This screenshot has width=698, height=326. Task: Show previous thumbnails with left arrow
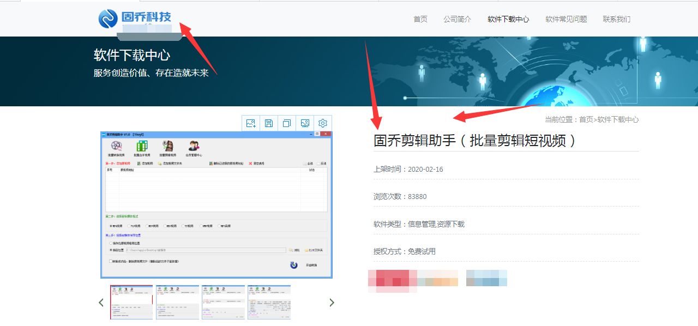coord(101,303)
